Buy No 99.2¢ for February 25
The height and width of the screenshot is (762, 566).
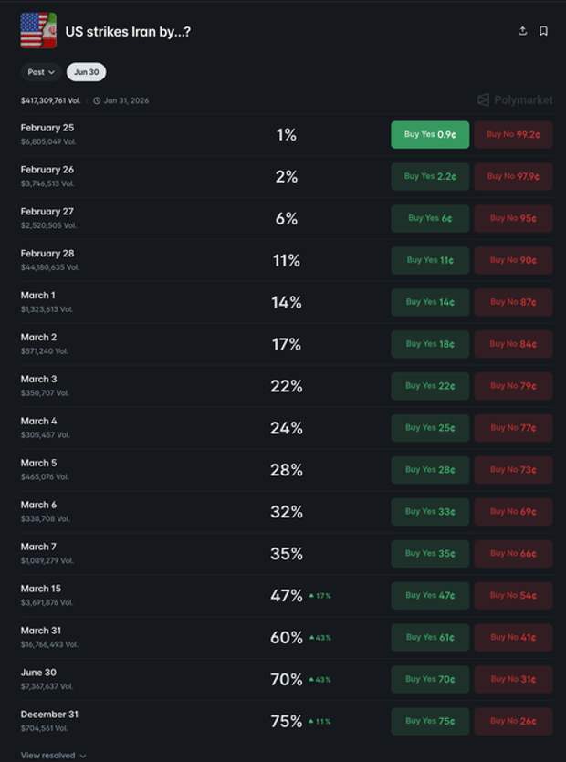512,134
